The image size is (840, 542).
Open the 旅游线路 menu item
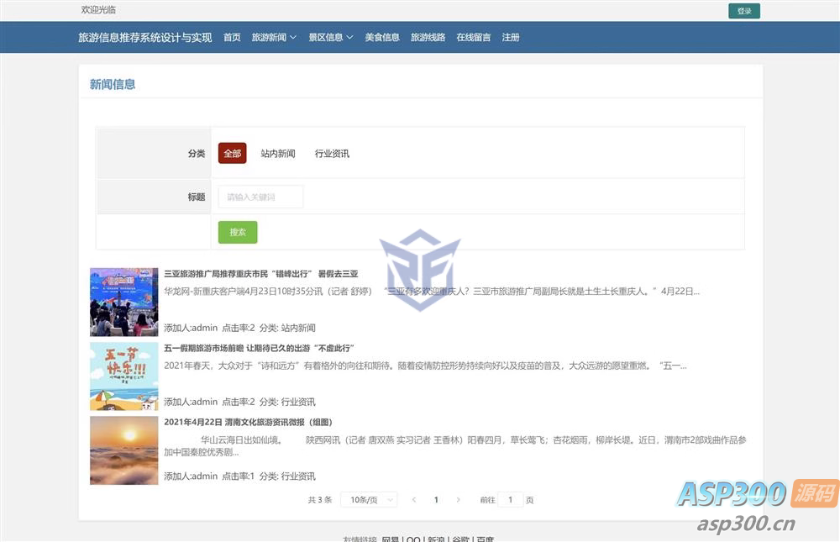click(x=428, y=37)
